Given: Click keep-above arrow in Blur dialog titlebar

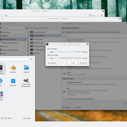Looking at the screenshot, I should 50,44.
